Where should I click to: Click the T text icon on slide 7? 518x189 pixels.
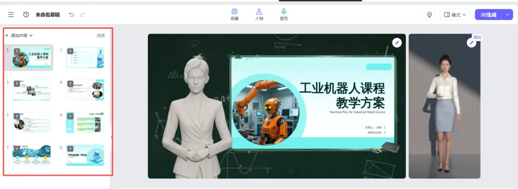click(x=17, y=149)
